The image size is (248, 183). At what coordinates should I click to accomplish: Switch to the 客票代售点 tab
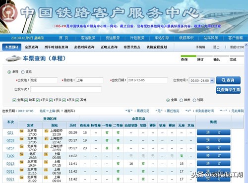pyautogui.click(x=132, y=47)
